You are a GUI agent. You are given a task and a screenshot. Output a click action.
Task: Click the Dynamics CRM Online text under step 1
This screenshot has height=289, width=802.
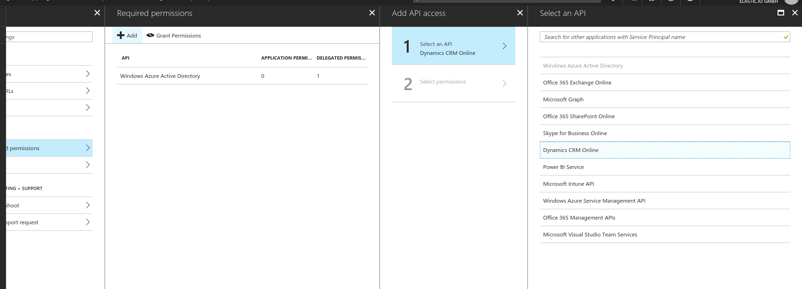click(448, 53)
